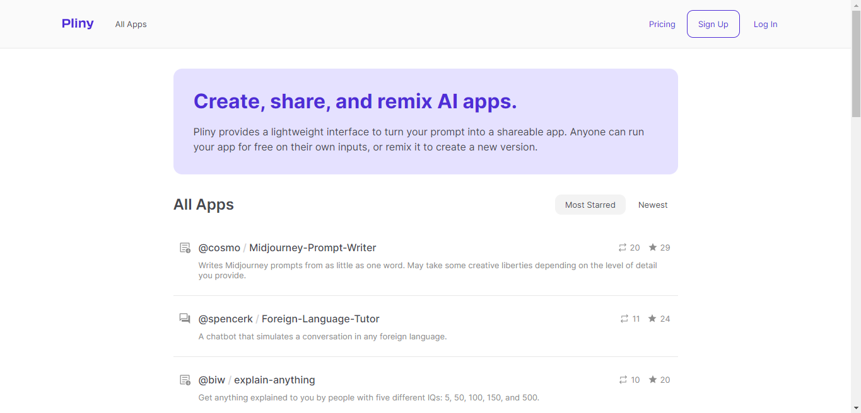Click the remix count 20

(x=635, y=248)
